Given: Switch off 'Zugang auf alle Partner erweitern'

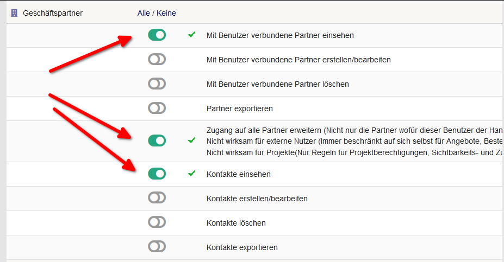Looking at the screenshot, I should point(157,141).
